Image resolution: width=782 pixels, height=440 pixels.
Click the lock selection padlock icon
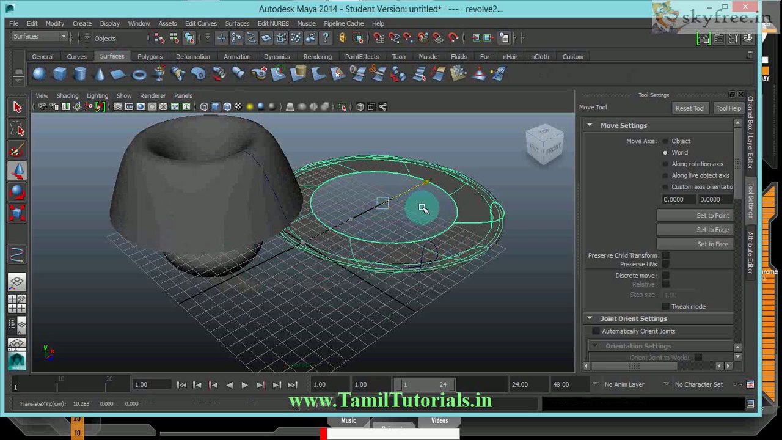342,38
